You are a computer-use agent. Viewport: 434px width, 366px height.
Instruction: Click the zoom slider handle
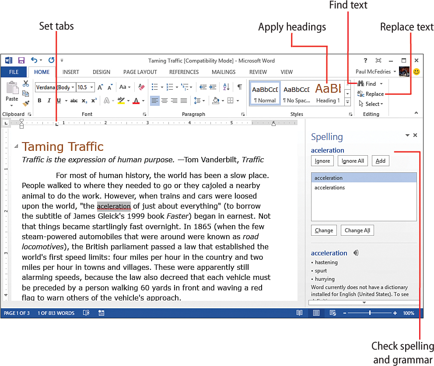tap(370, 313)
